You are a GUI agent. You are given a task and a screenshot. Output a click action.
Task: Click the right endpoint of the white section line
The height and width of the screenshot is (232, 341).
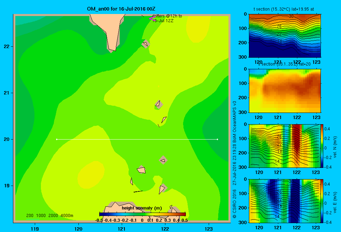(218, 139)
